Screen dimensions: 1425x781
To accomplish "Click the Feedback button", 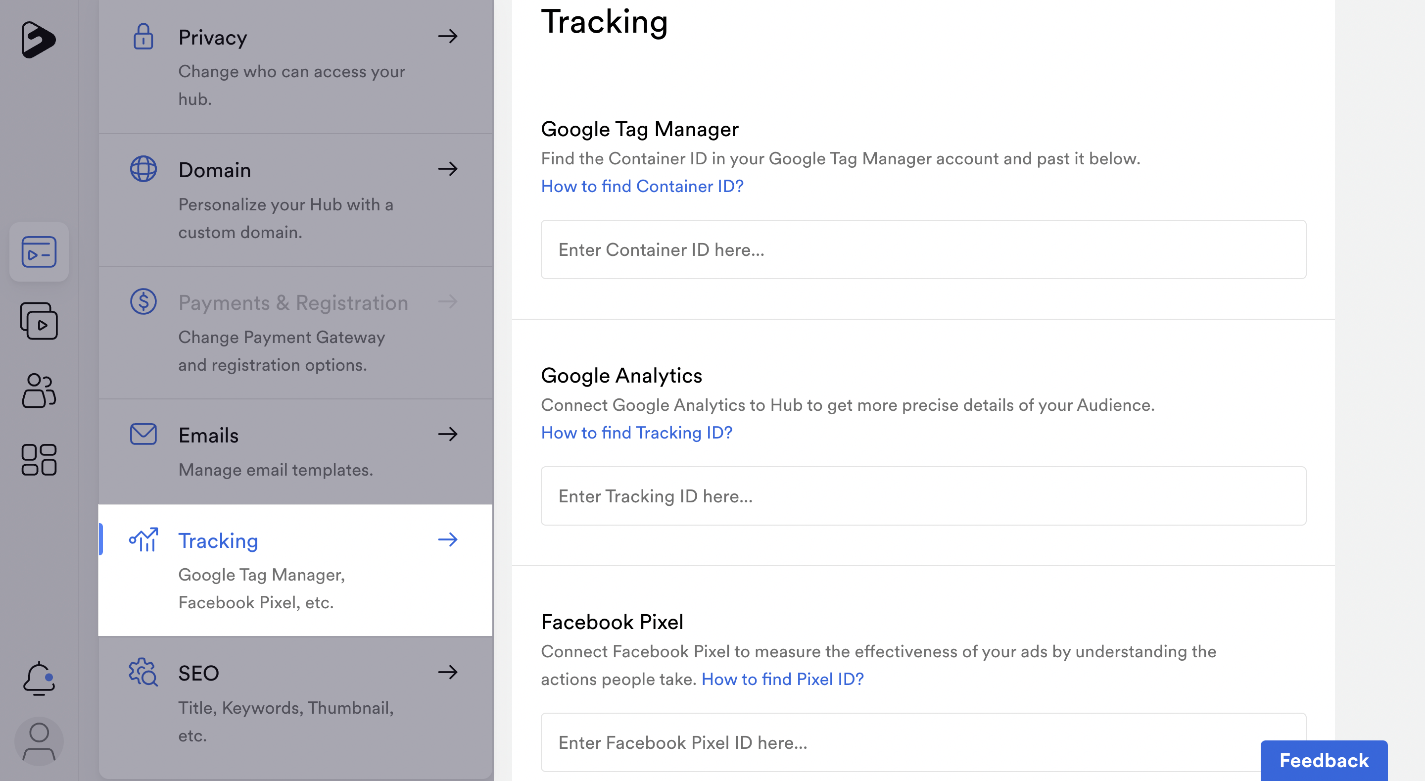I will pyautogui.click(x=1324, y=761).
